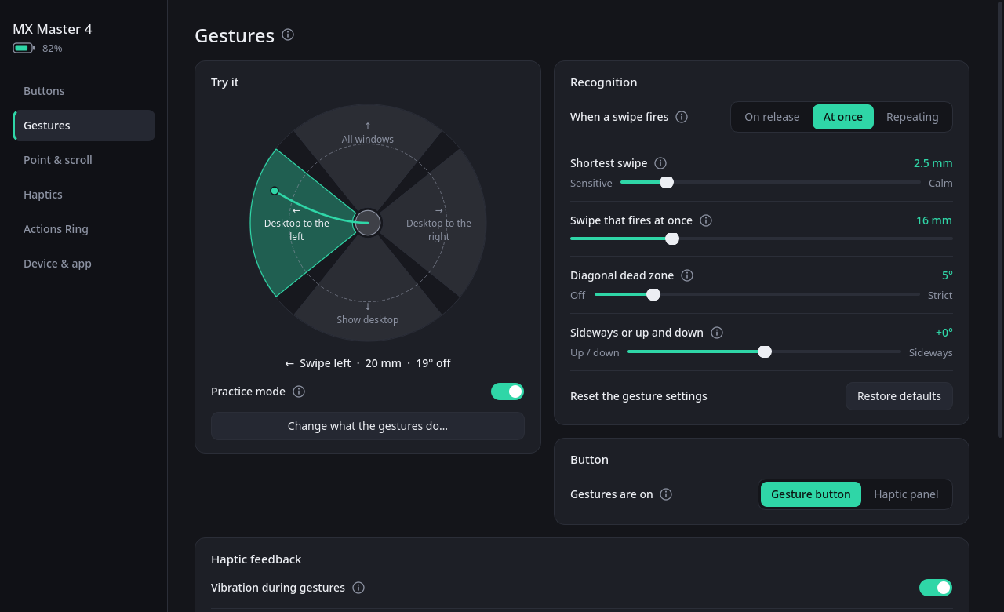Select At once swipe option
The height and width of the screenshot is (612, 1004).
(843, 117)
